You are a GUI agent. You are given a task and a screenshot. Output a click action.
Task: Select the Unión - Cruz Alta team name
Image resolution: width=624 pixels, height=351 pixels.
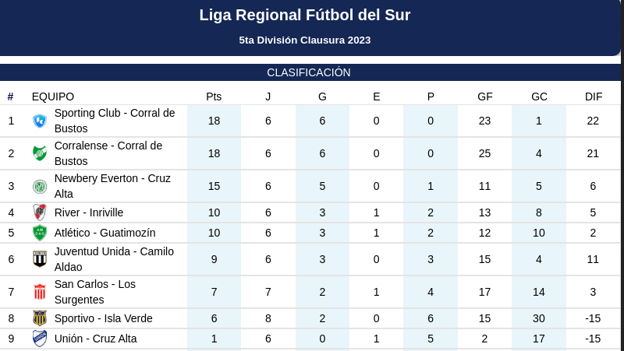(x=95, y=339)
